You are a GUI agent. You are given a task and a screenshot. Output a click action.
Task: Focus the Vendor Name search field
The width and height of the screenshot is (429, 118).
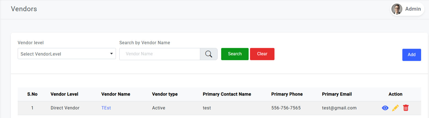(160, 54)
